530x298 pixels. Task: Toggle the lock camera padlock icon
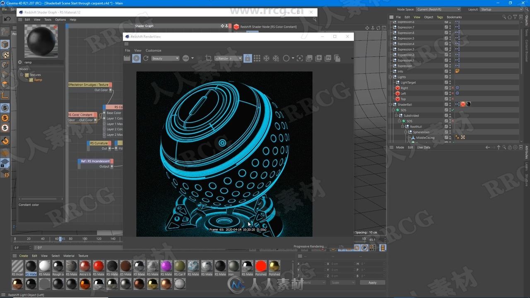[248, 58]
